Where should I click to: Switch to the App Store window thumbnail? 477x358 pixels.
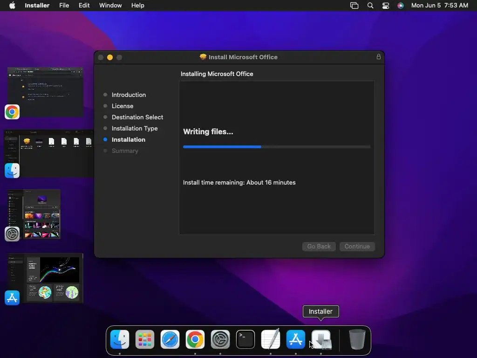[x=45, y=278]
